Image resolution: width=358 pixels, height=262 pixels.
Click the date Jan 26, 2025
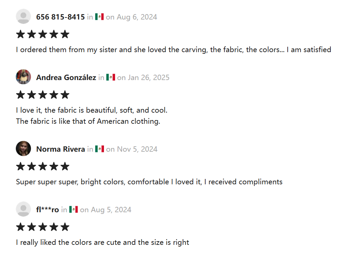click(x=149, y=78)
